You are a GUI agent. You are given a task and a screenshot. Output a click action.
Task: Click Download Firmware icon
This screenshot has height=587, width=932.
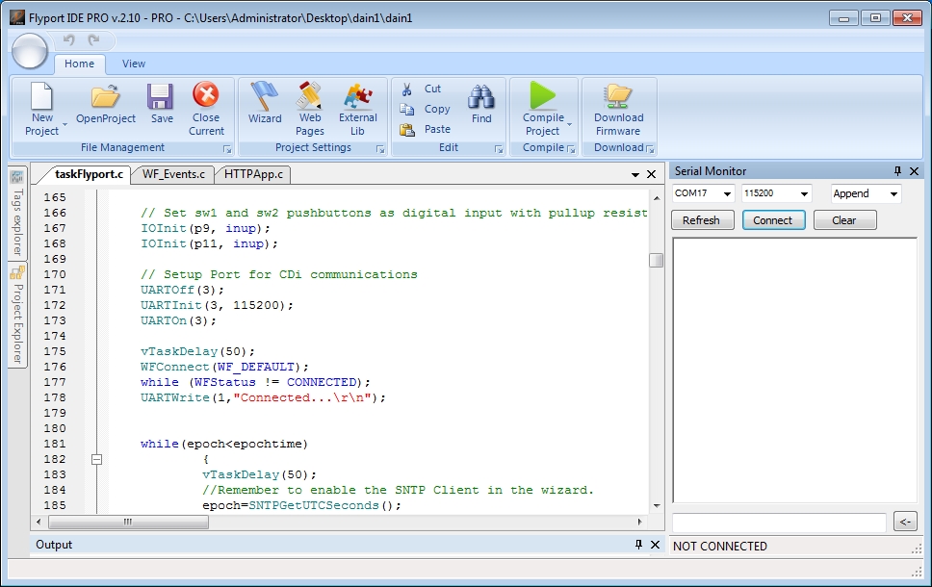(619, 95)
